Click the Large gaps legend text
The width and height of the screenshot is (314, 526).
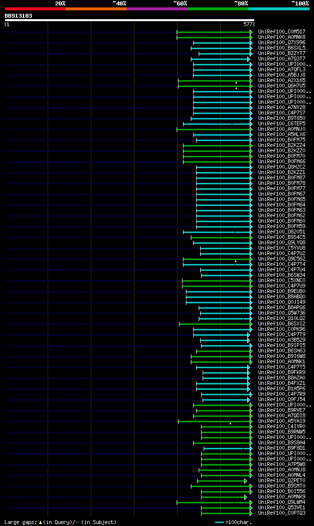[x=60, y=522]
